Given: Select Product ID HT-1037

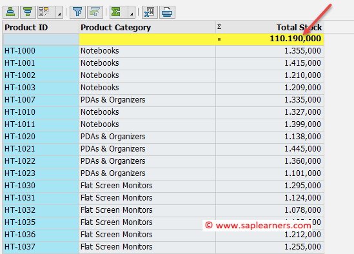Looking at the screenshot, I should tap(41, 247).
